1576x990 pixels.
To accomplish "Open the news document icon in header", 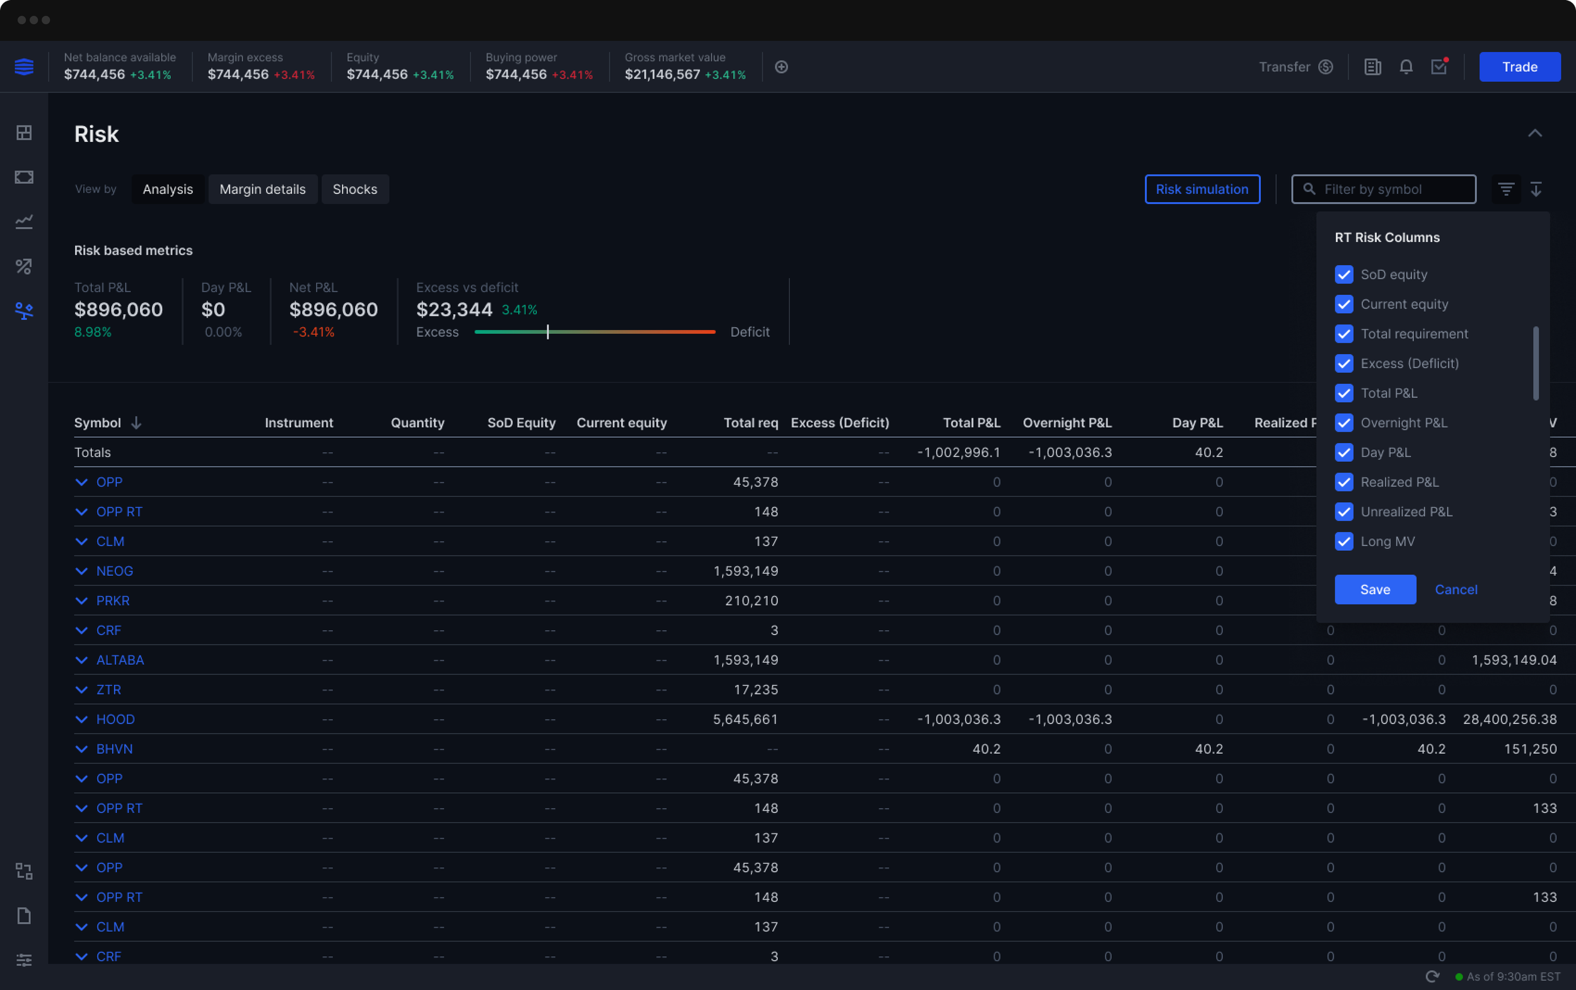I will tap(1372, 67).
